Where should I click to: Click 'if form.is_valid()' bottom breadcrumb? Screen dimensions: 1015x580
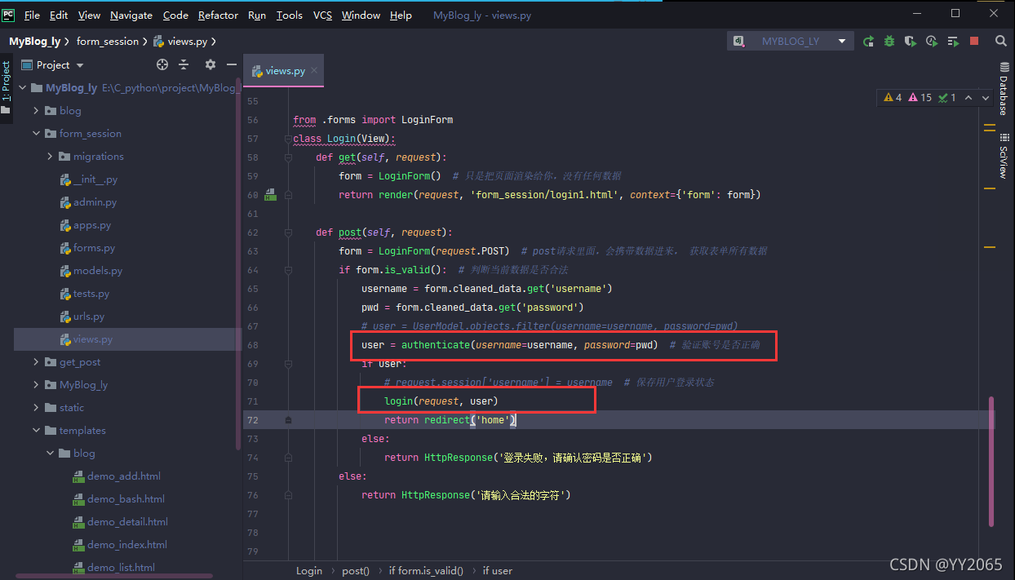426,571
